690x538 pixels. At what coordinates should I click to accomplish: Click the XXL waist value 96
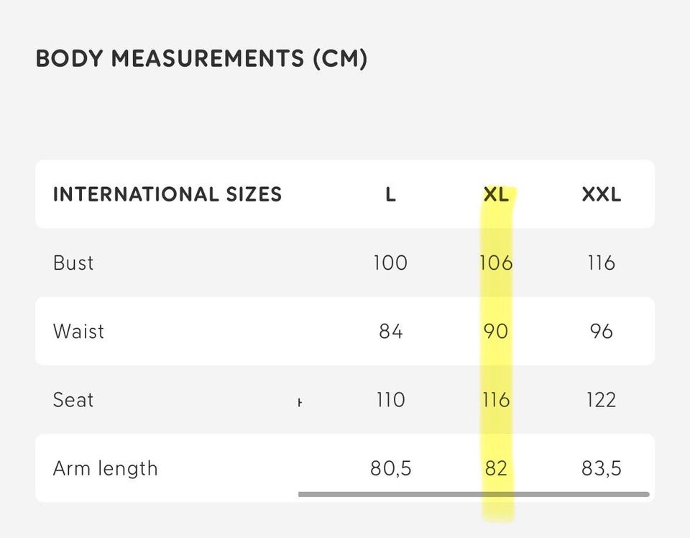[601, 332]
